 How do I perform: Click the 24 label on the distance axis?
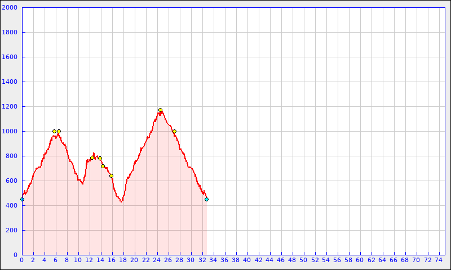pyautogui.click(x=157, y=260)
